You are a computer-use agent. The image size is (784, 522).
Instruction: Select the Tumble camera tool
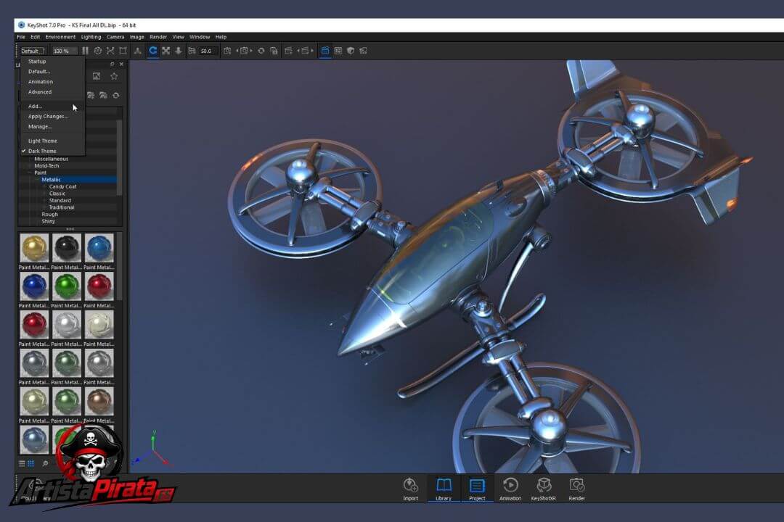click(x=153, y=51)
